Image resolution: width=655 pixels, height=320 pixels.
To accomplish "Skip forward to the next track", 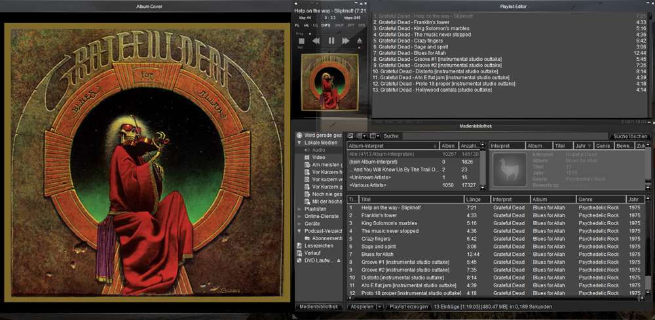I will coord(345,41).
